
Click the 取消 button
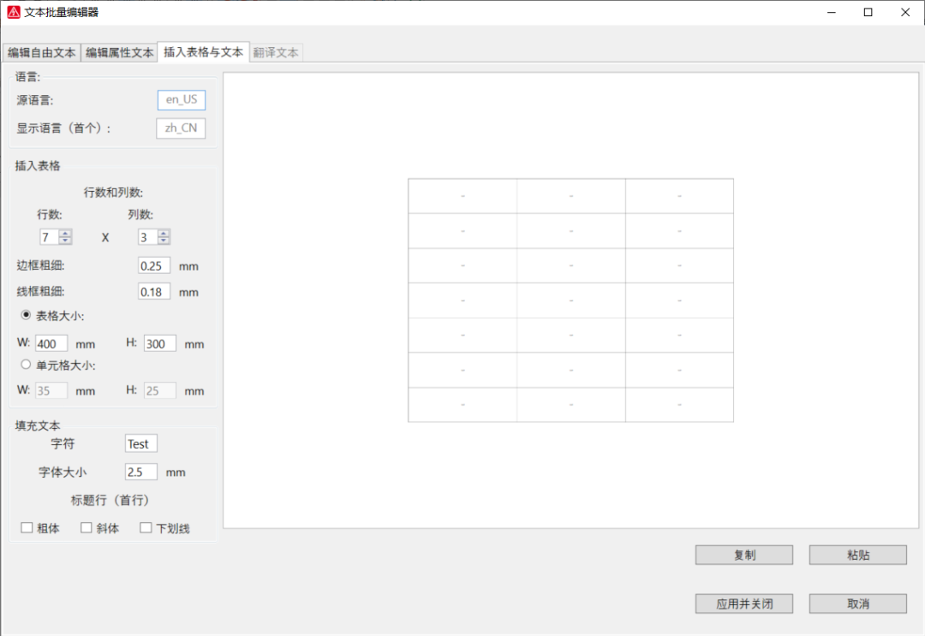click(x=857, y=603)
